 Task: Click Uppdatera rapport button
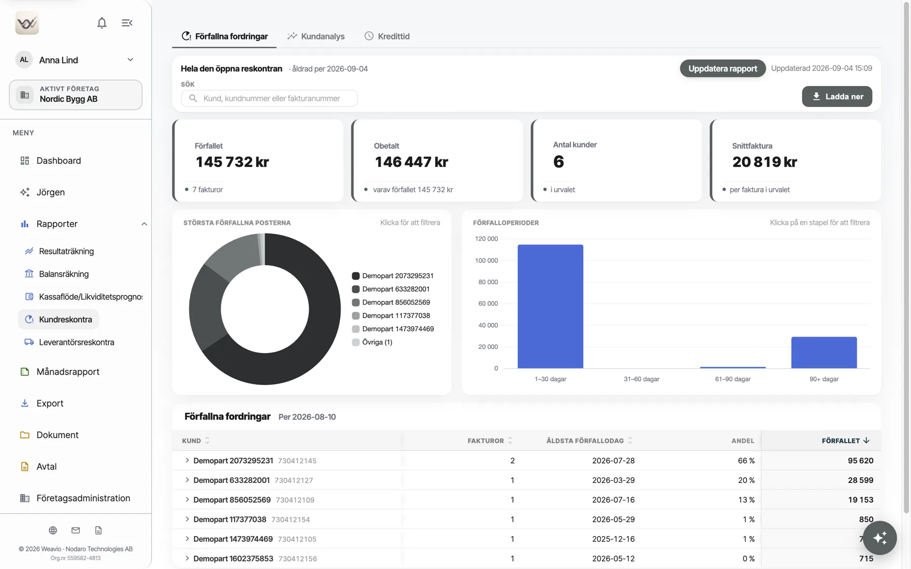(x=723, y=68)
